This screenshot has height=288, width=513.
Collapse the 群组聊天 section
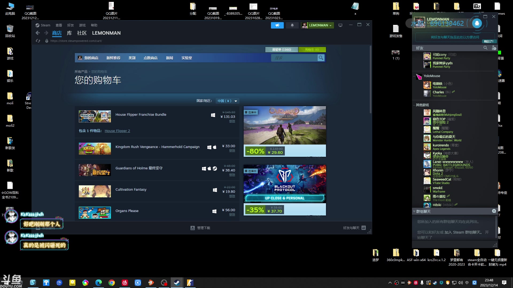[414, 211]
